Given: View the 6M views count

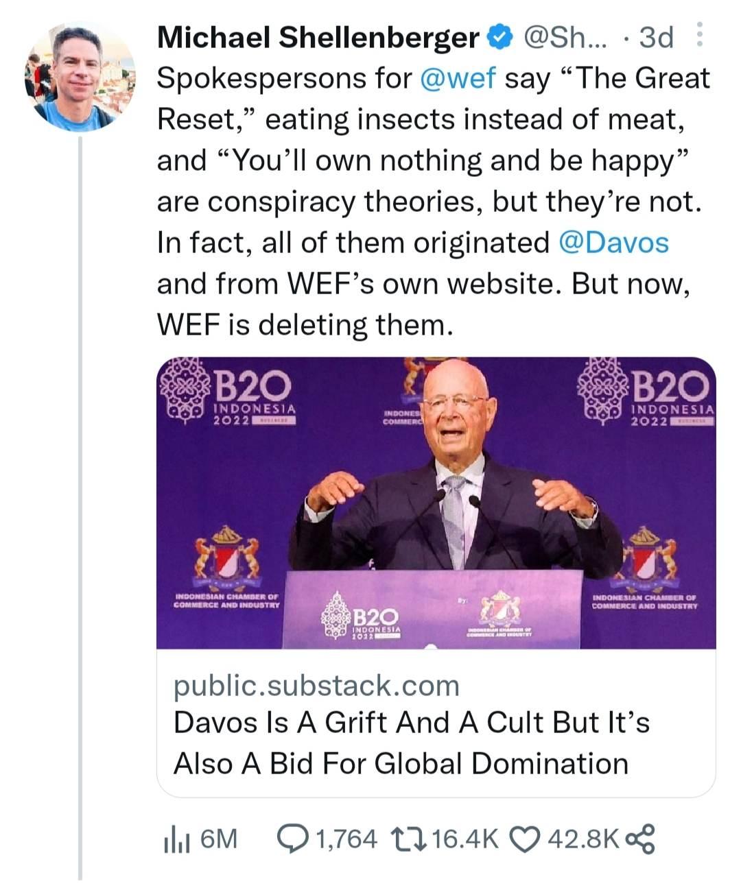Looking at the screenshot, I should (x=218, y=839).
